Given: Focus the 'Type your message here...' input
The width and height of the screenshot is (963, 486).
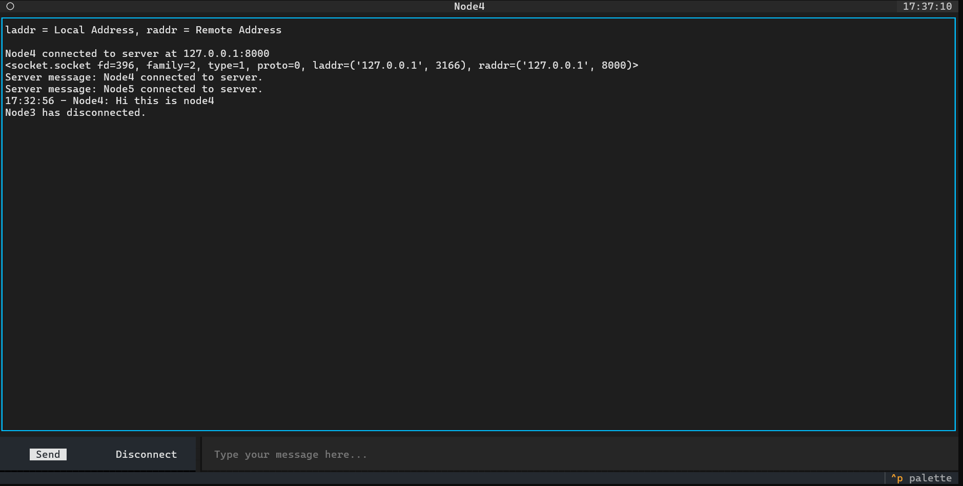Looking at the screenshot, I should [580, 454].
